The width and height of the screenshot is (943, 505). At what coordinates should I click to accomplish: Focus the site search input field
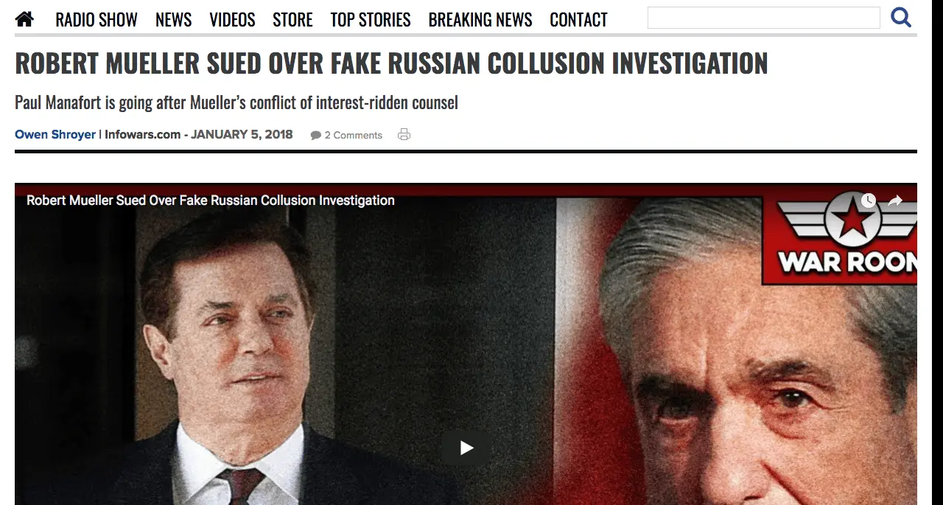763,18
